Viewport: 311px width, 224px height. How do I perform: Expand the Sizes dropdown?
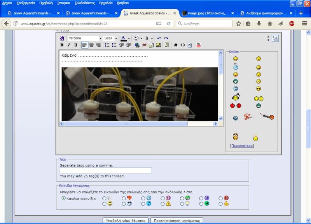tap(116, 38)
